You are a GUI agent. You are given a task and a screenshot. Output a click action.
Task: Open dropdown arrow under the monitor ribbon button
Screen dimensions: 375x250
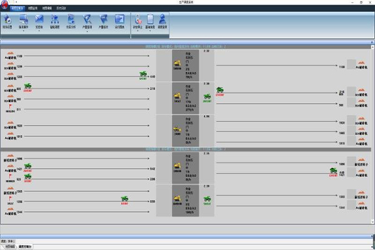pos(24,31)
